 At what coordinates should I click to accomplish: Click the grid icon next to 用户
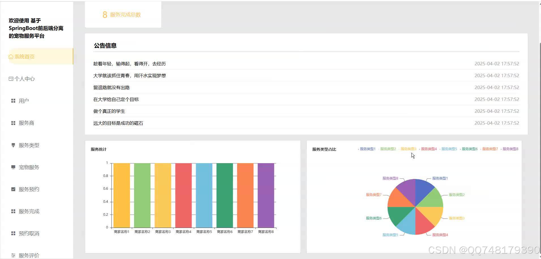tap(13, 101)
